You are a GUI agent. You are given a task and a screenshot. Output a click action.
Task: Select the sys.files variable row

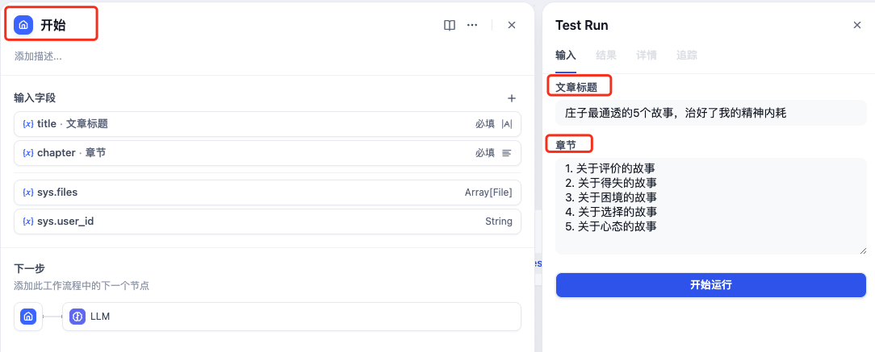click(x=267, y=193)
